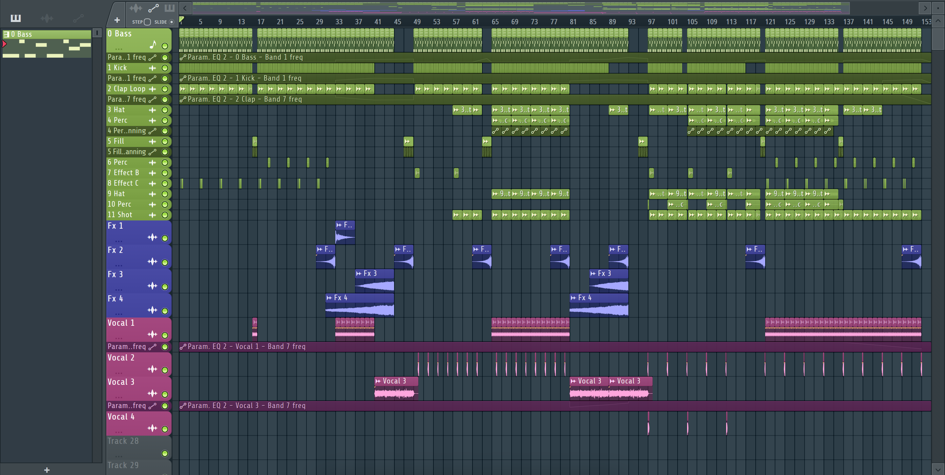This screenshot has height=475, width=945.
Task: Click the waveform icon on 1 Kick track
Action: 152,68
